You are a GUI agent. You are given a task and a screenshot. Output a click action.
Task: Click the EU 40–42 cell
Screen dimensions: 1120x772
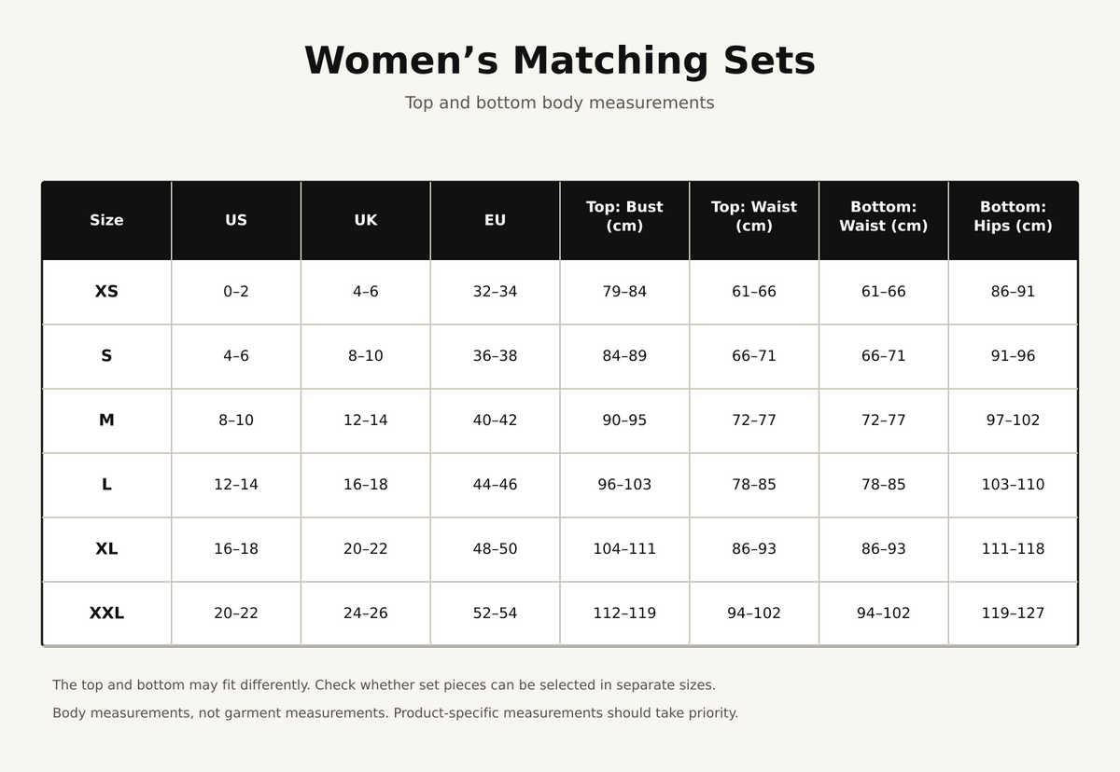[495, 420]
